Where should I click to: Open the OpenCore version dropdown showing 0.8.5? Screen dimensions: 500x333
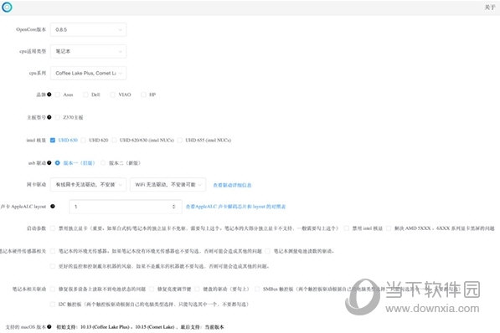point(88,29)
